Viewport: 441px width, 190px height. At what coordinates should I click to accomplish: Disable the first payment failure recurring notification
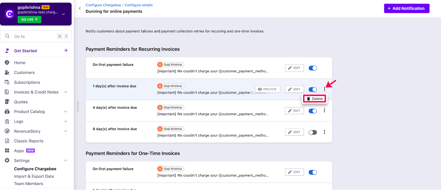pos(313,68)
